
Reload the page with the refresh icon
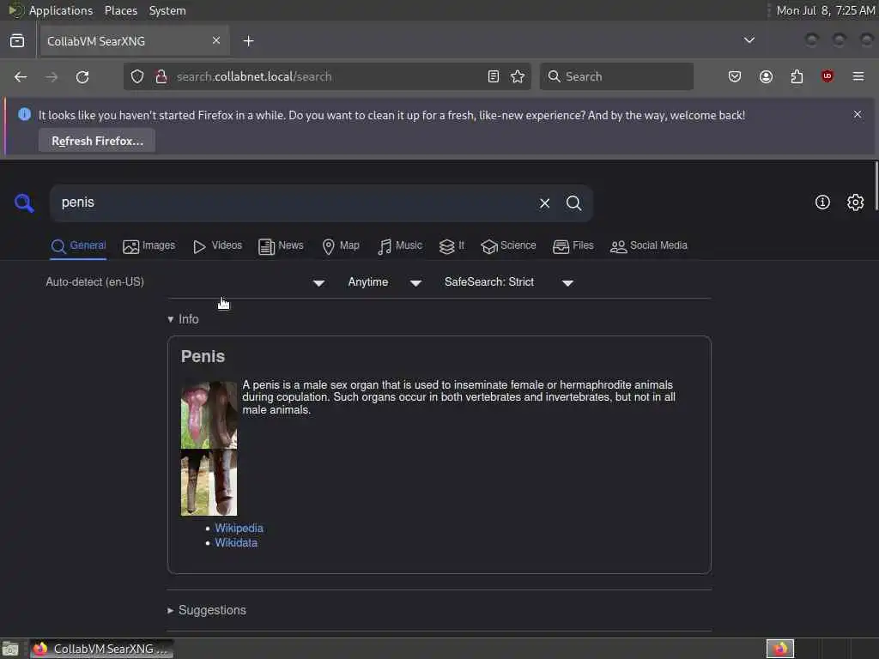82,76
